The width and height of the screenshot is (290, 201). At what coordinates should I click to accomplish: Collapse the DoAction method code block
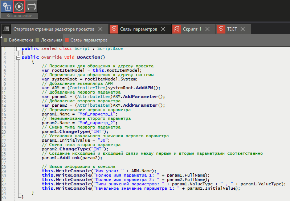[18, 58]
